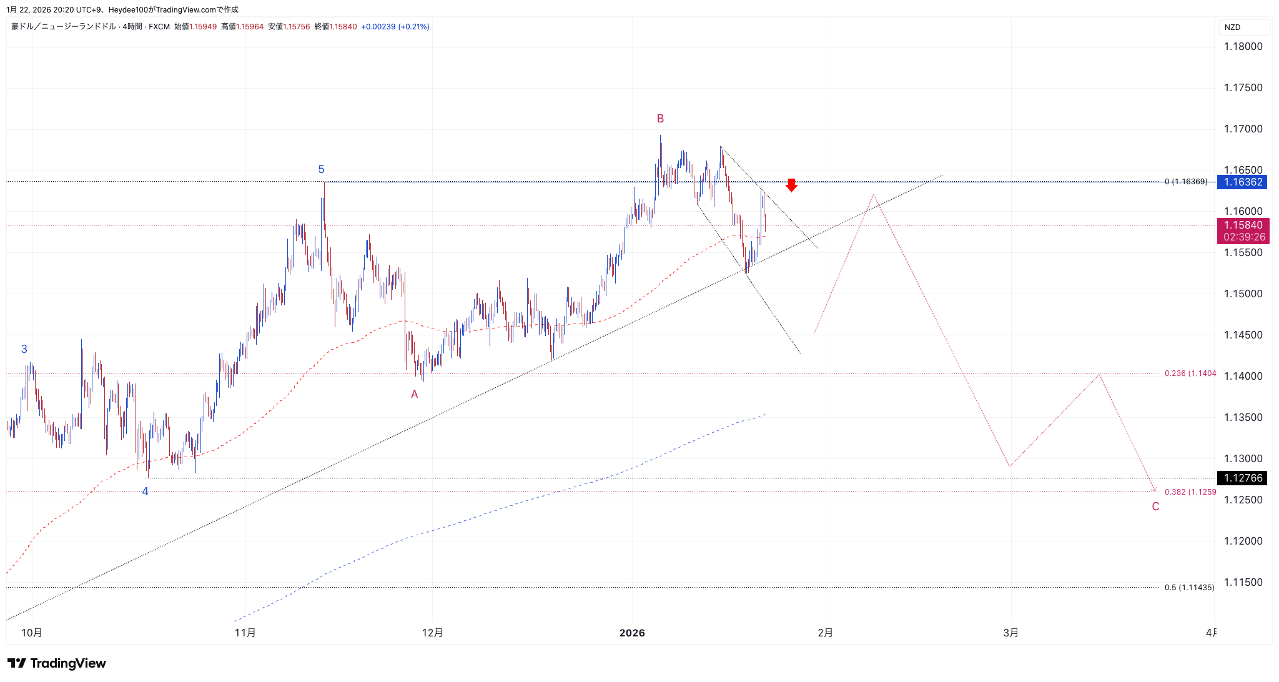
Task: Click the TradingView logo at bottom left
Action: 56,663
